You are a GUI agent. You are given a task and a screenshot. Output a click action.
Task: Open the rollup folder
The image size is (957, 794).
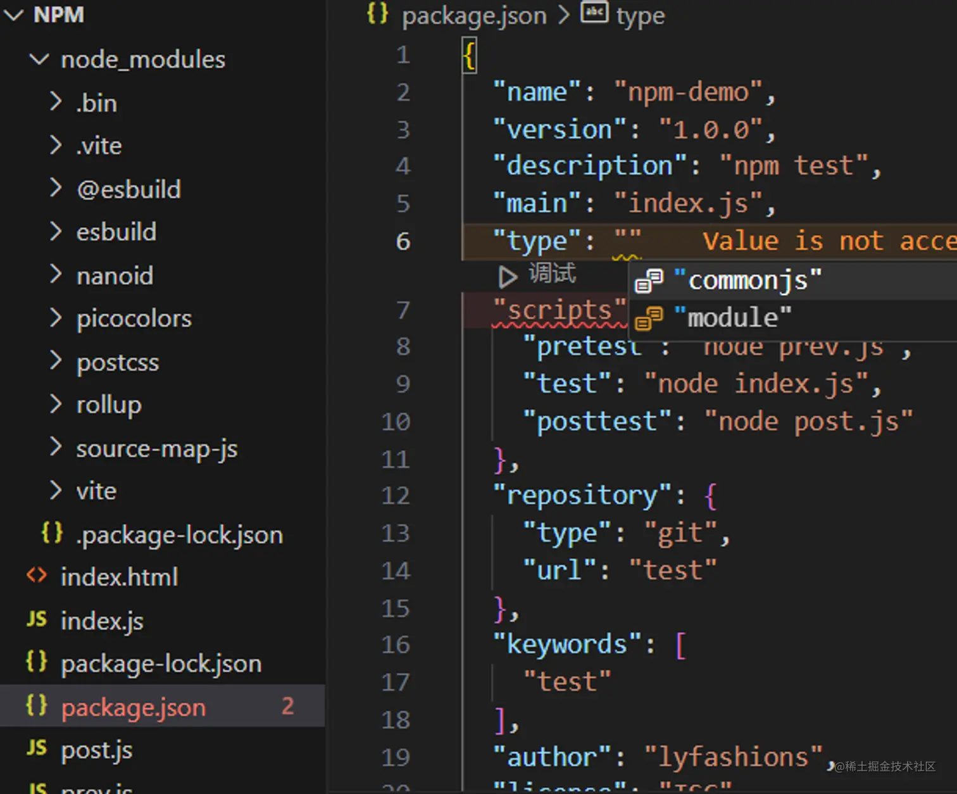[109, 405]
